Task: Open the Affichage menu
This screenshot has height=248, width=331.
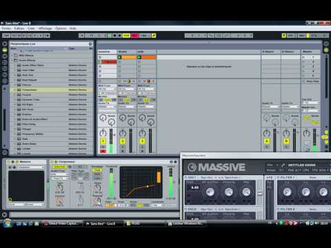Action: pos(45,28)
